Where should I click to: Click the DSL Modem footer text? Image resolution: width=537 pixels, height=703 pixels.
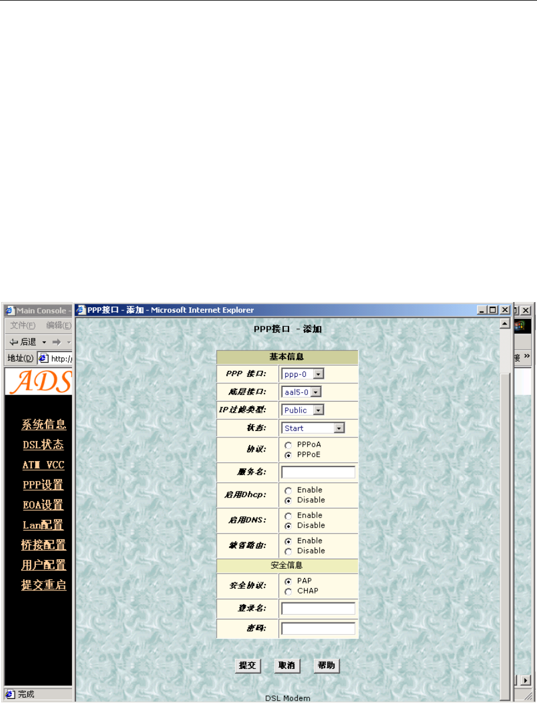click(287, 698)
